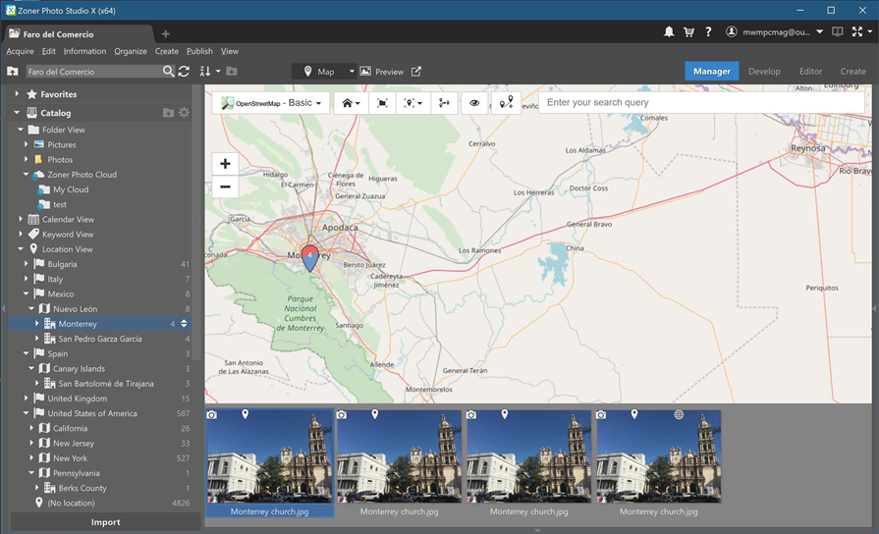Select United Kingdom location
Image resolution: width=879 pixels, height=534 pixels.
click(78, 399)
